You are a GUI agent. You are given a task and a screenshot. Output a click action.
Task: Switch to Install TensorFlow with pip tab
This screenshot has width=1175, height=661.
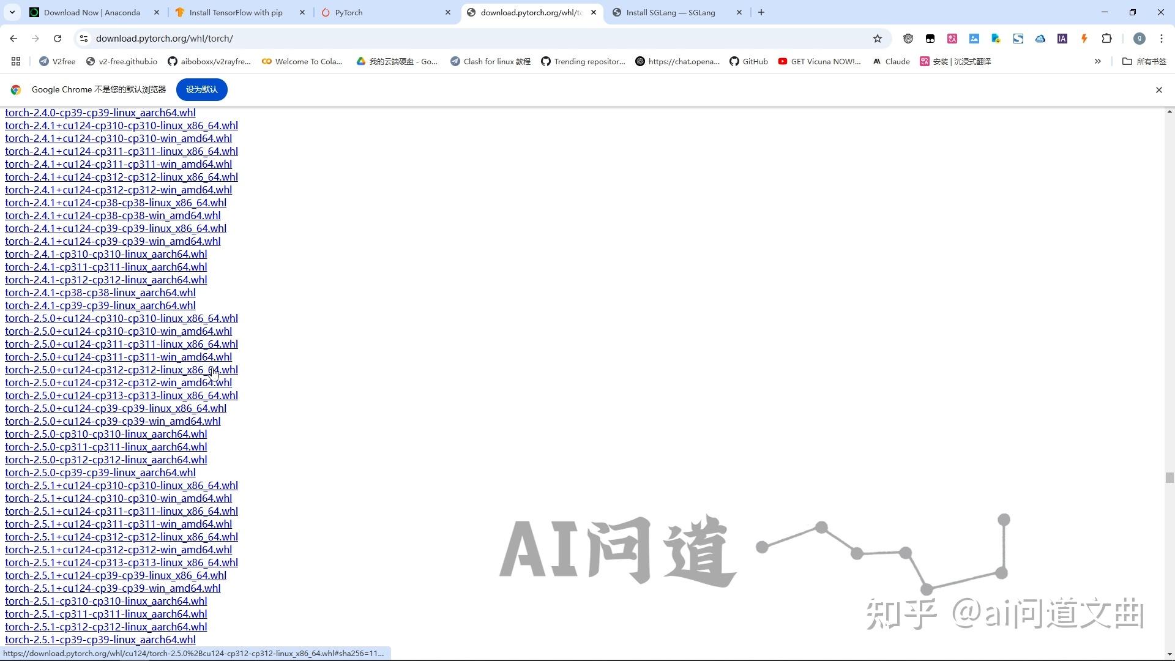click(x=236, y=12)
